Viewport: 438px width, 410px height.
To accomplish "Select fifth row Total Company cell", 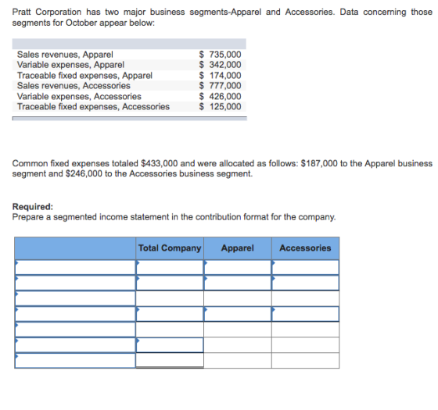I will [170, 330].
